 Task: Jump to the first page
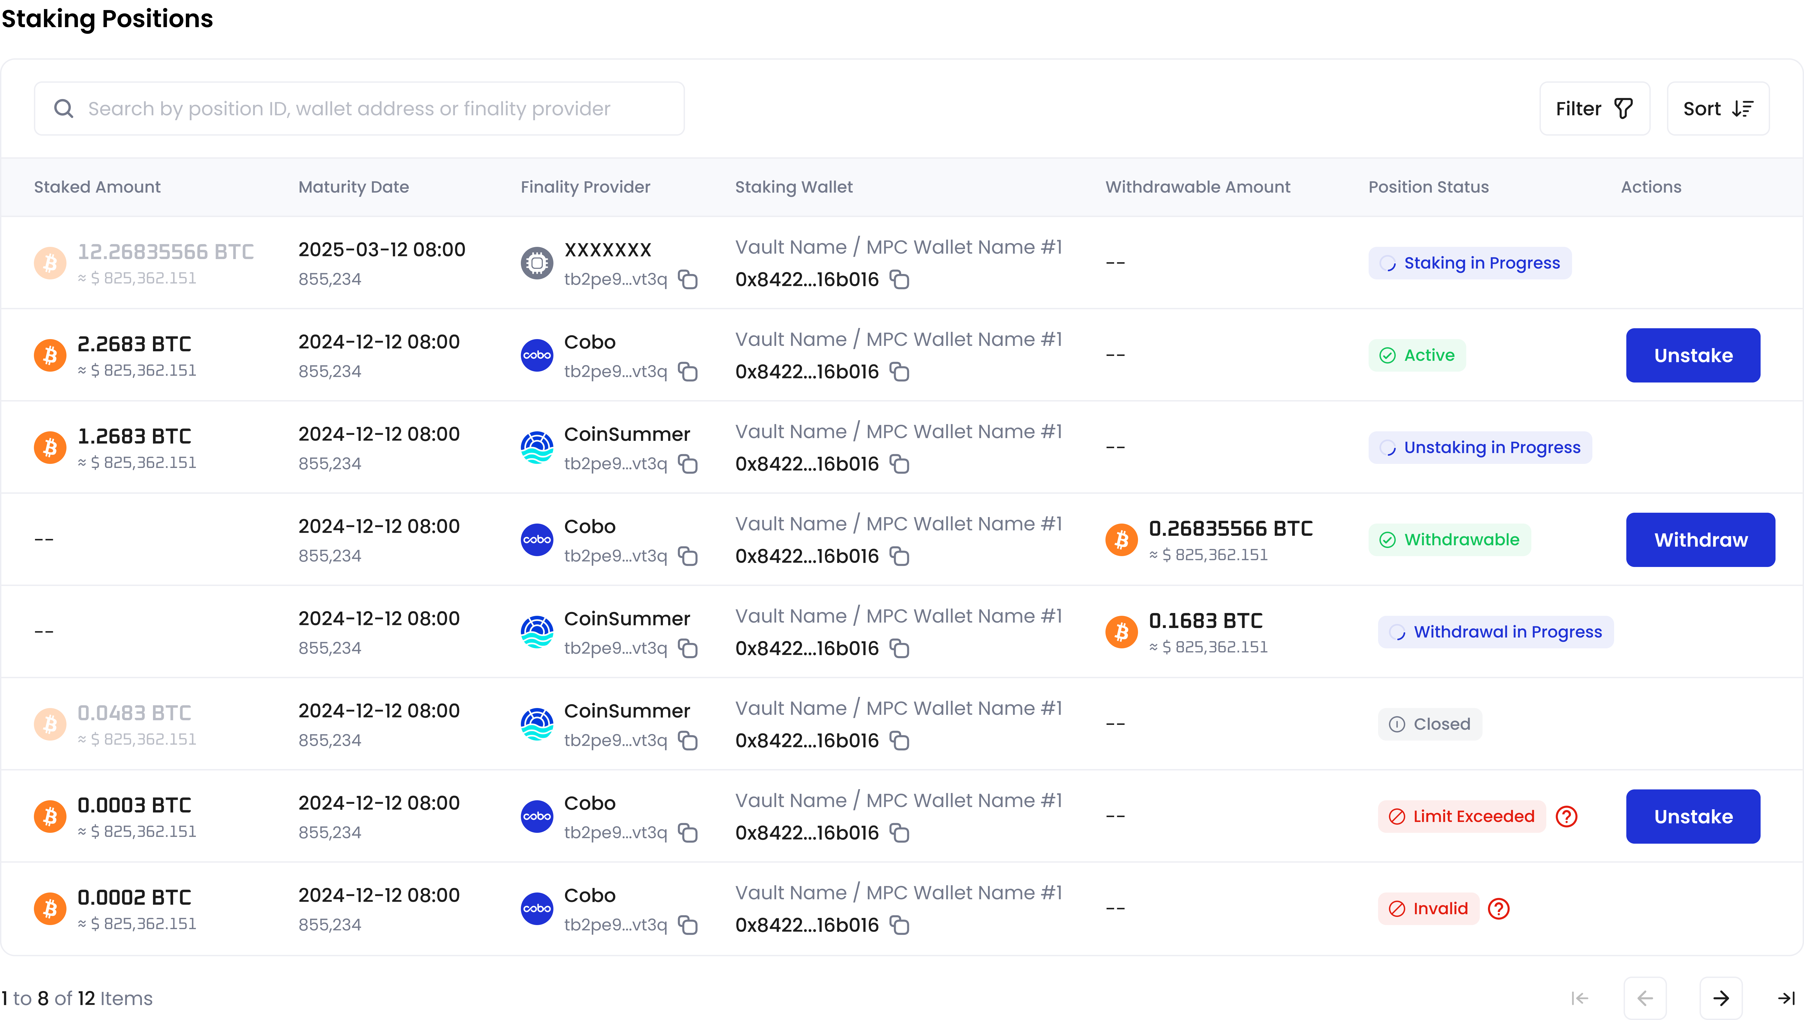[1580, 998]
